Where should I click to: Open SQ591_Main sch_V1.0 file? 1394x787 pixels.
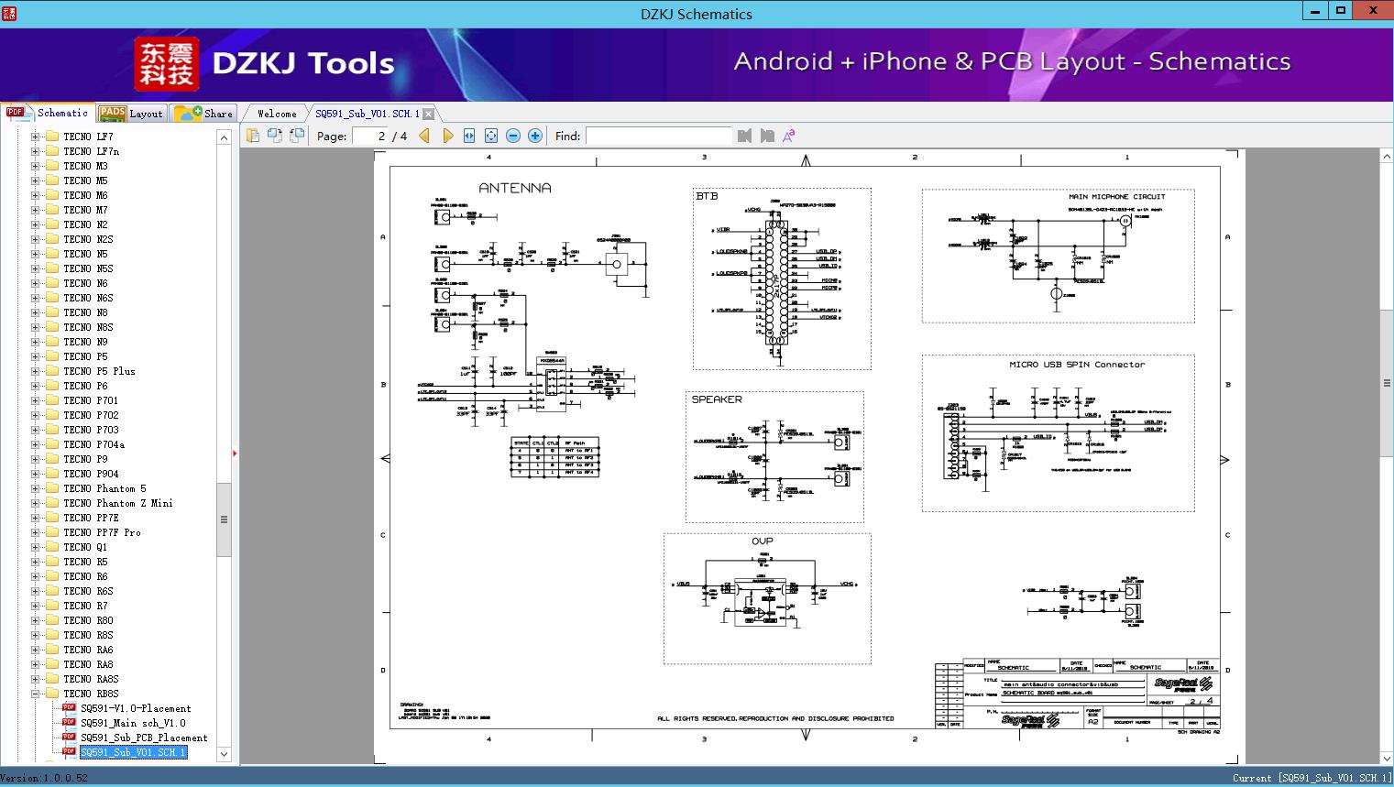pos(132,723)
